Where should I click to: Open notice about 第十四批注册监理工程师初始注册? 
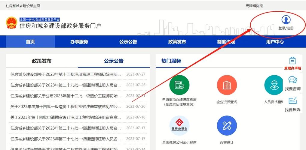pyautogui.click(x=66, y=74)
